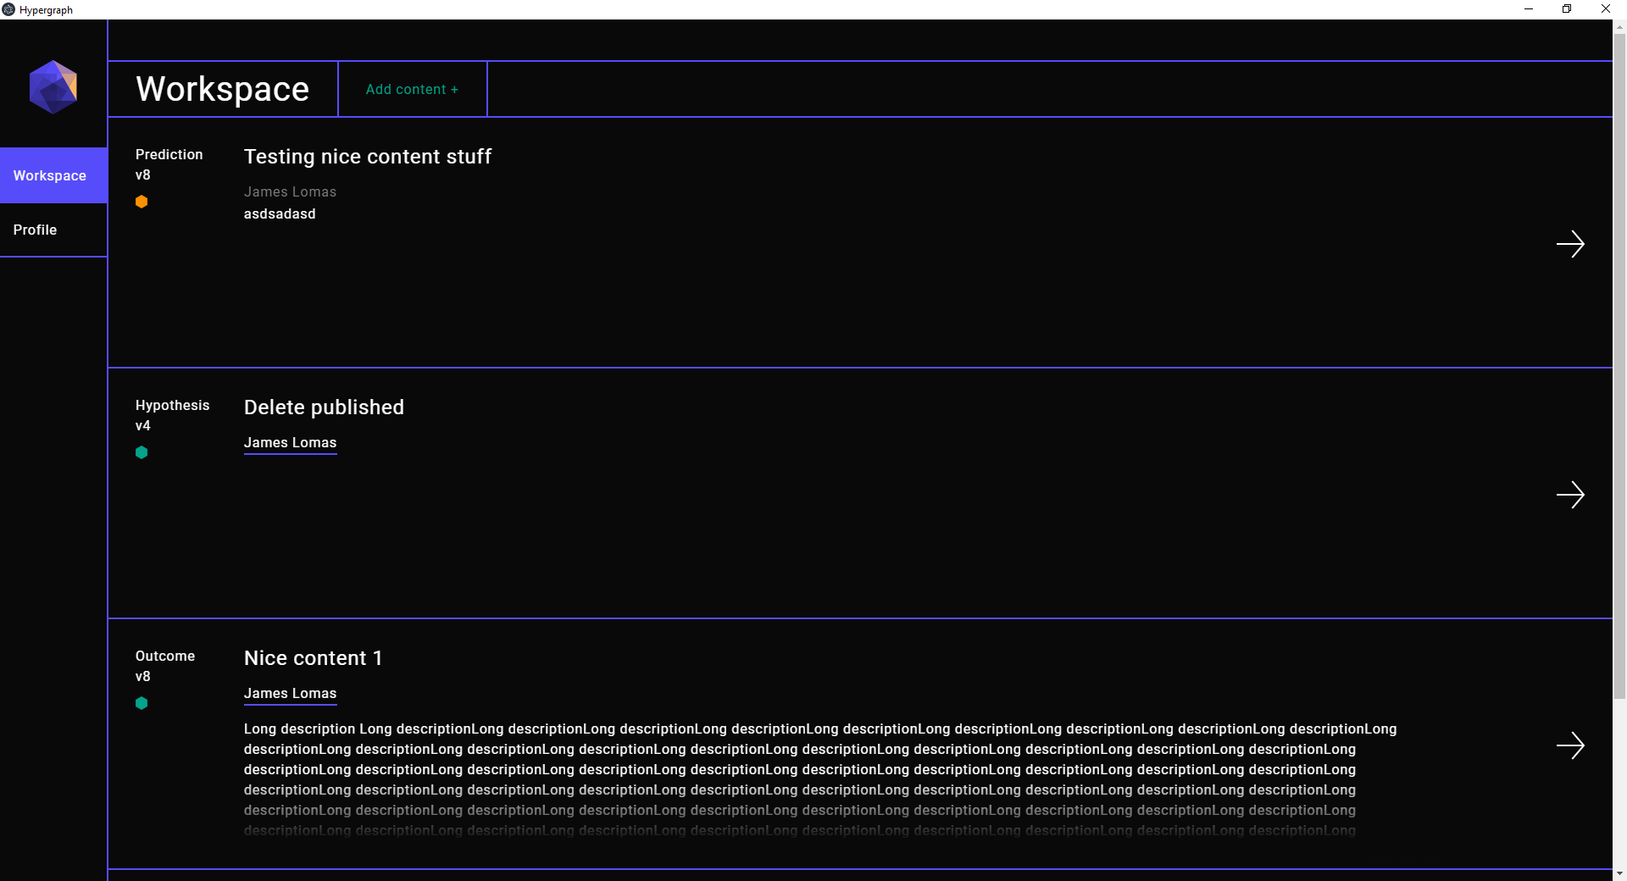1627x881 pixels.
Task: Open the arrow for Testing nice content stuff
Action: [1570, 244]
